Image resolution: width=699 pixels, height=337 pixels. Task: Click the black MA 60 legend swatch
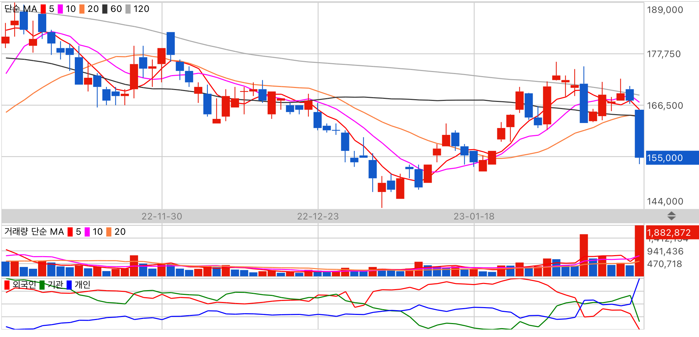[x=105, y=9]
